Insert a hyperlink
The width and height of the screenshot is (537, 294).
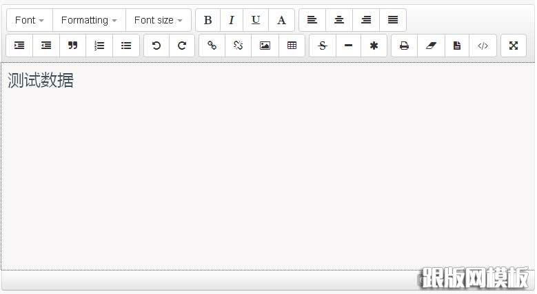212,46
